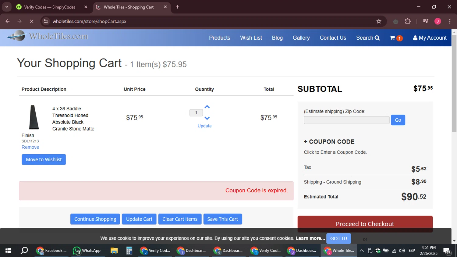Open File Explorer from the taskbar
This screenshot has width=457, height=257.
114,251
